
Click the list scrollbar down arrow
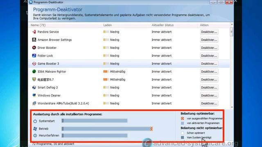click(x=232, y=107)
